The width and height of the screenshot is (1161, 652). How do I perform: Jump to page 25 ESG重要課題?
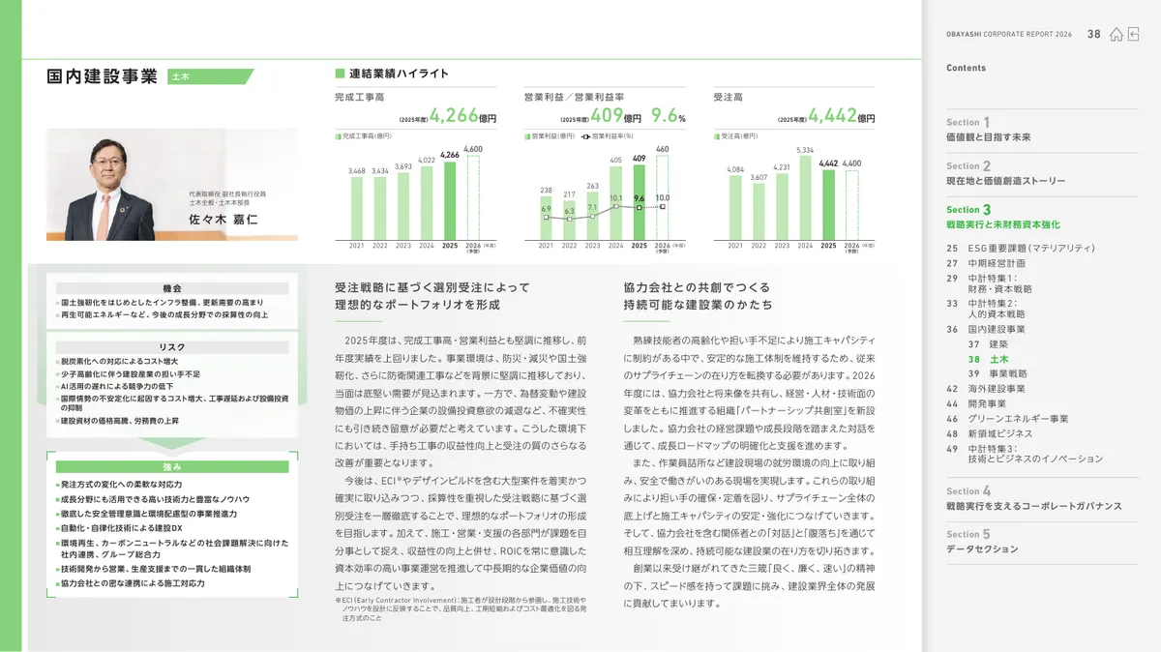click(1021, 249)
